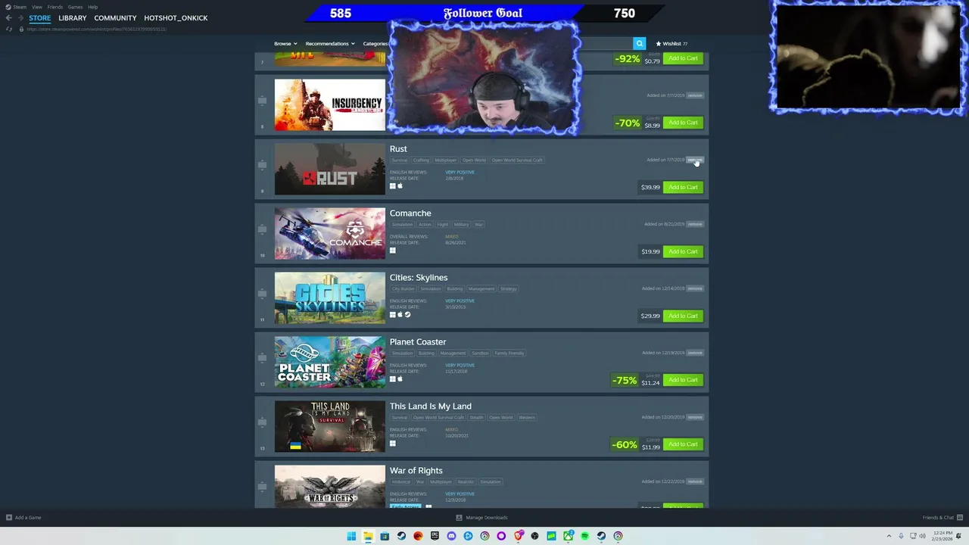Screen dimensions: 969x545
Task: Open Manage Downloads in bottom bar
Action: (481, 518)
